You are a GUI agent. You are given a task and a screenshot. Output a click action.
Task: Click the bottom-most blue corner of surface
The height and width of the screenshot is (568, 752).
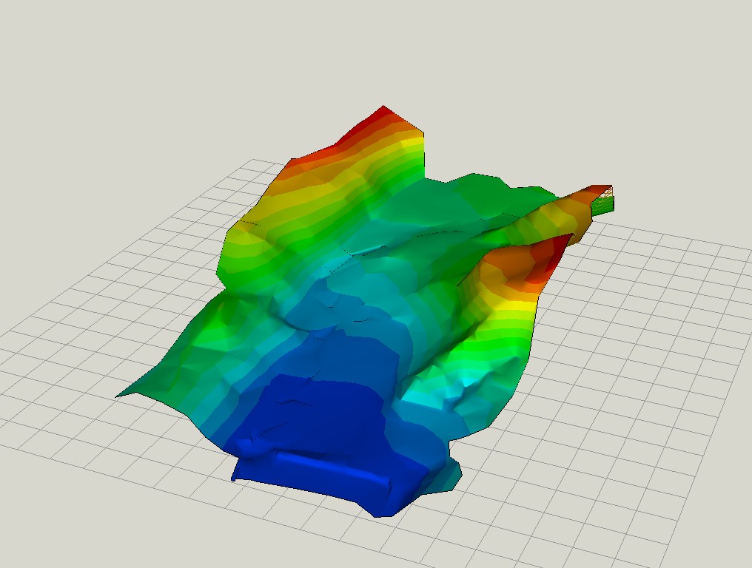point(381,512)
